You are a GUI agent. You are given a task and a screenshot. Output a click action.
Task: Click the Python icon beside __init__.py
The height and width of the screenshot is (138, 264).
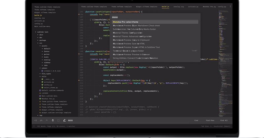click(43, 79)
